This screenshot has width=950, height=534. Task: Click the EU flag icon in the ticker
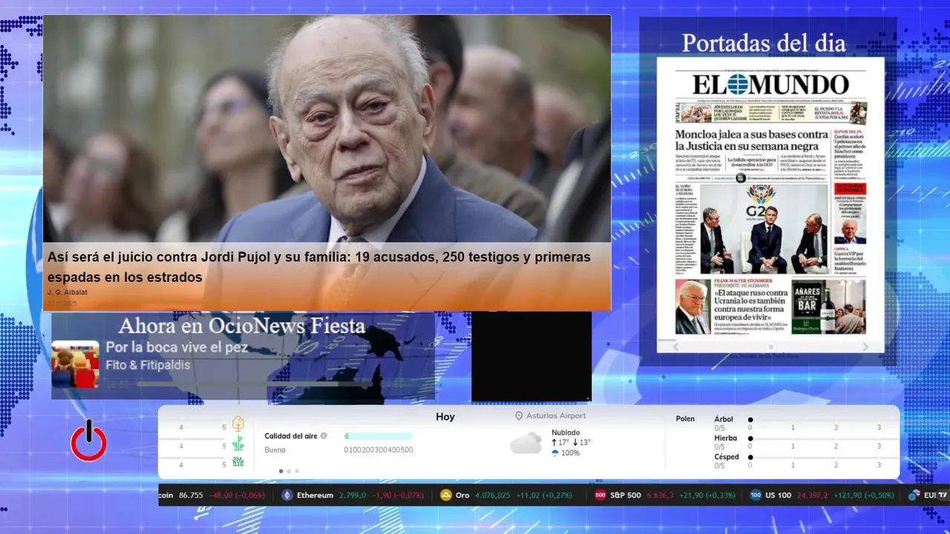pos(914,495)
